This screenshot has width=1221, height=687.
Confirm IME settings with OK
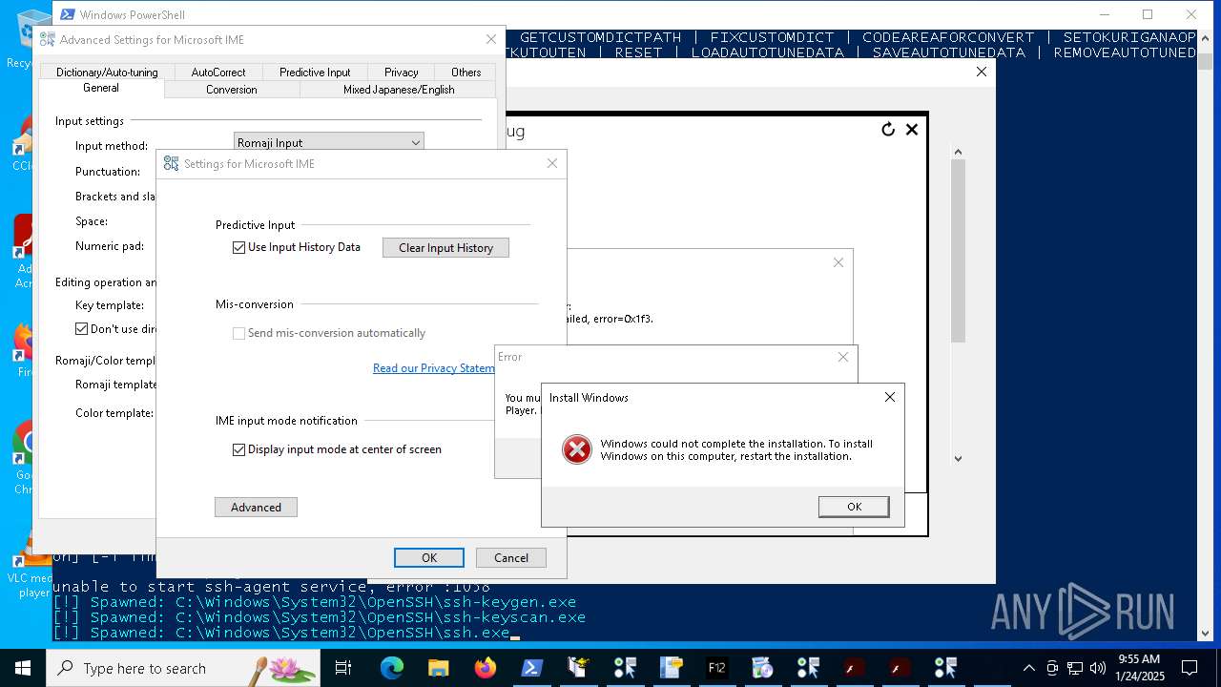click(x=429, y=557)
